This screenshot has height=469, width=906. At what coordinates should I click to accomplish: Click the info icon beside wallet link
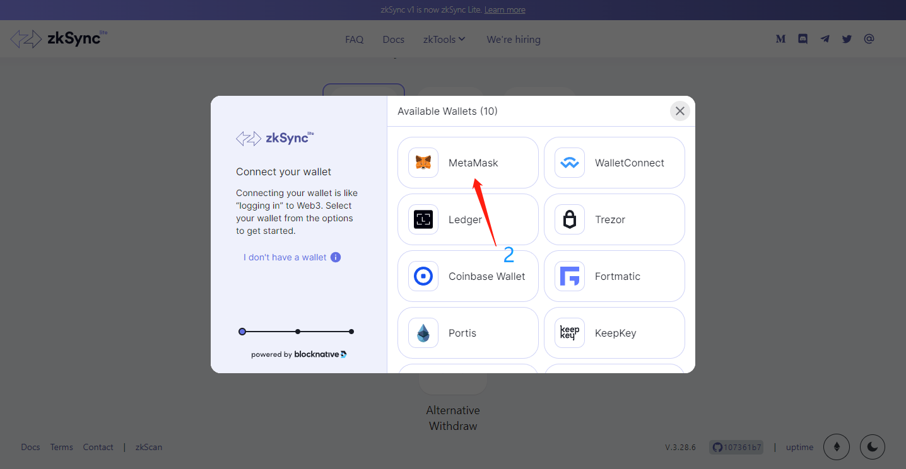tap(336, 257)
